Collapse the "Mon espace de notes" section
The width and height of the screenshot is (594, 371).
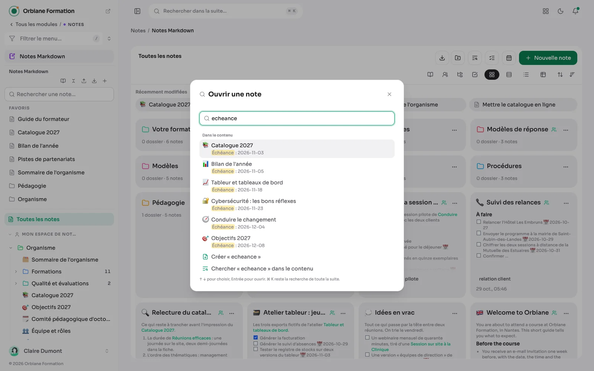point(10,234)
